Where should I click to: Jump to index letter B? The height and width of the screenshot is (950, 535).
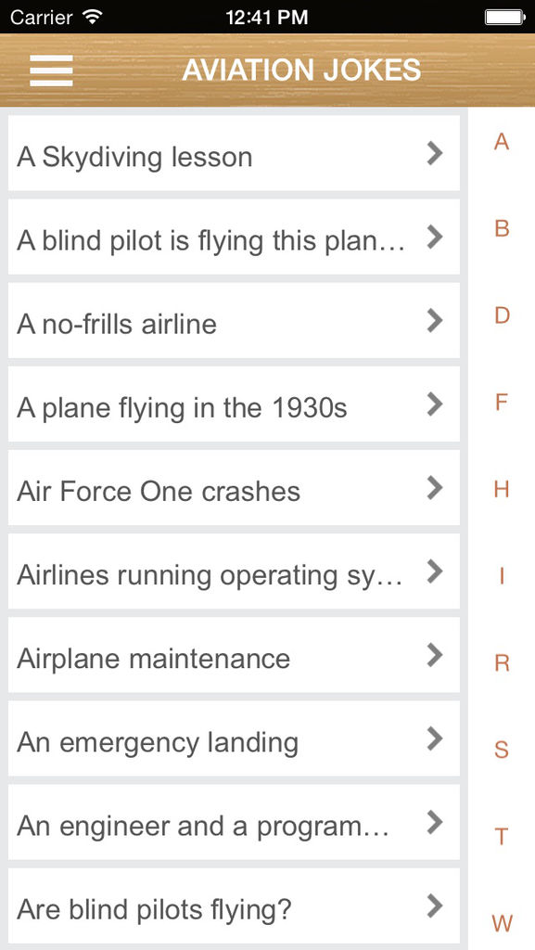[x=501, y=228]
